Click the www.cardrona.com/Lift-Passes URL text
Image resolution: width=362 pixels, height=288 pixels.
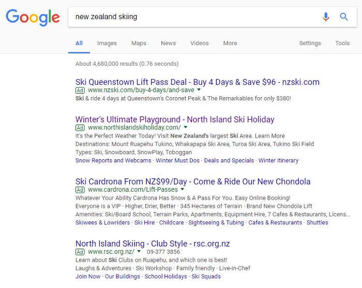(133, 189)
